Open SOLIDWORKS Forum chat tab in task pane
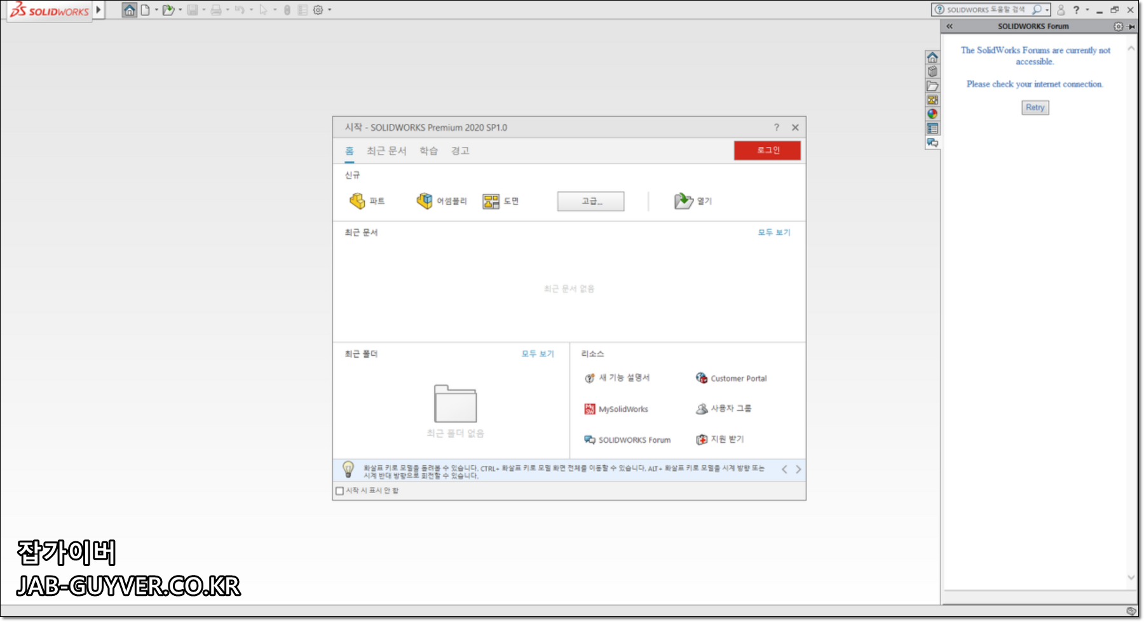Viewport: 1144px width, 622px height. coord(932,143)
